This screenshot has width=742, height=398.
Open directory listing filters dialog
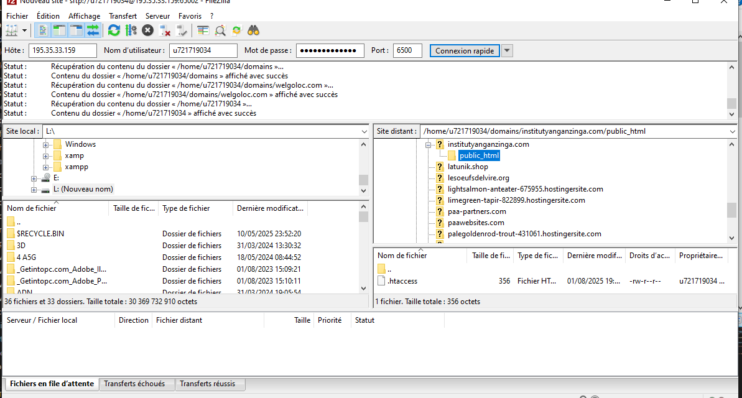tap(203, 30)
